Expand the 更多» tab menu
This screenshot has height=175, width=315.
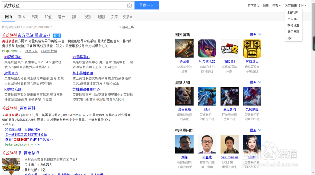point(128,17)
